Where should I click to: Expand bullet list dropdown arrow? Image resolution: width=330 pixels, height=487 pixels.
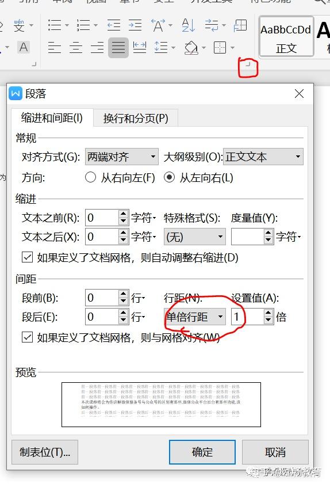click(x=67, y=25)
